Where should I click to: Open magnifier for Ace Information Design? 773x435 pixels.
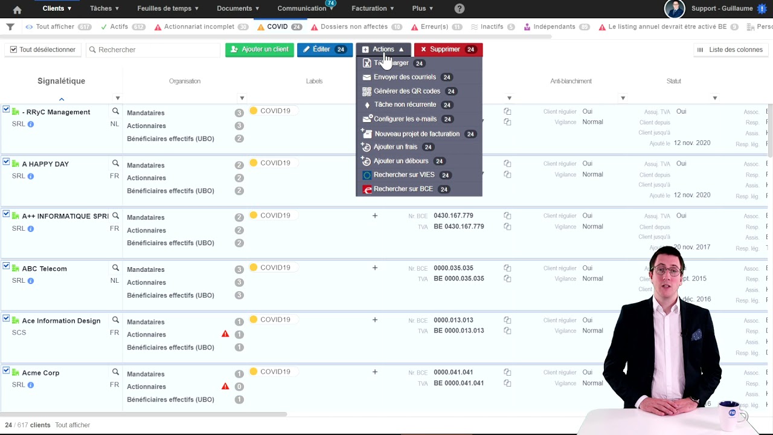click(115, 320)
